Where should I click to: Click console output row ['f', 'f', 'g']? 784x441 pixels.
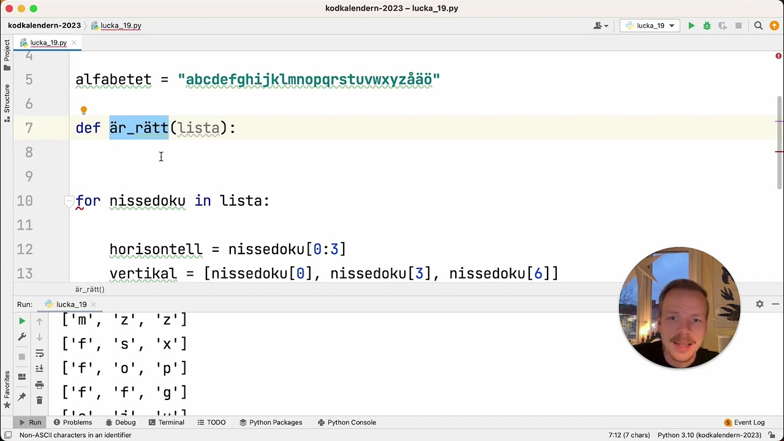pos(125,393)
